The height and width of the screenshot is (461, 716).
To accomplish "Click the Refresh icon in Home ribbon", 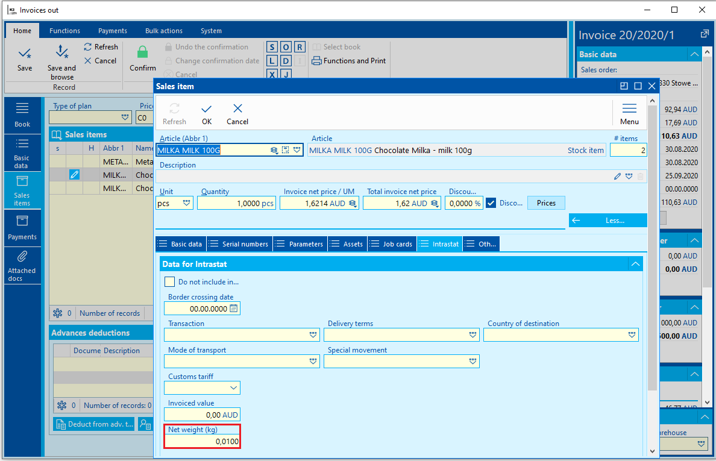I will point(88,46).
